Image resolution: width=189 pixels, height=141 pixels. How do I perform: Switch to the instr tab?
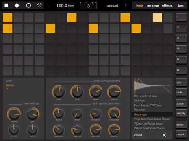click(140, 5)
